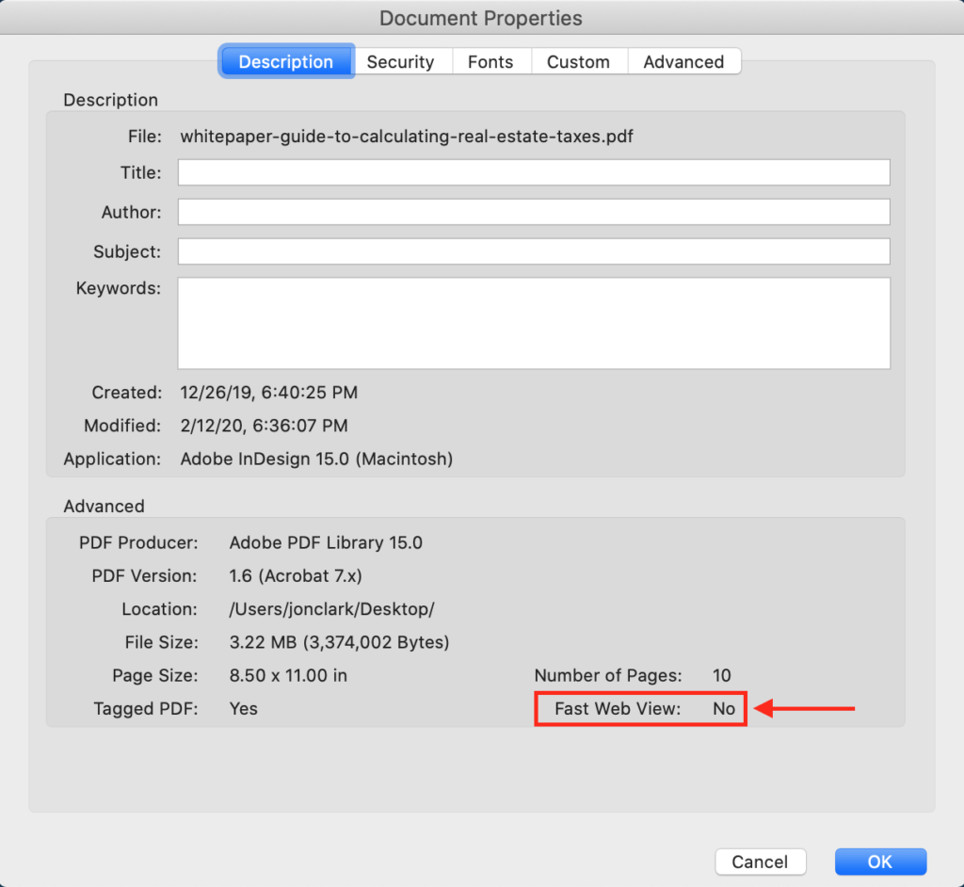
Task: Click the OK button
Action: click(880, 862)
